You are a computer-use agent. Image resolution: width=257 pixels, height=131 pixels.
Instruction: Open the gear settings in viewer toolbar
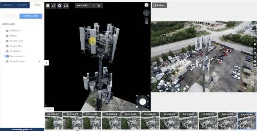point(60,6)
